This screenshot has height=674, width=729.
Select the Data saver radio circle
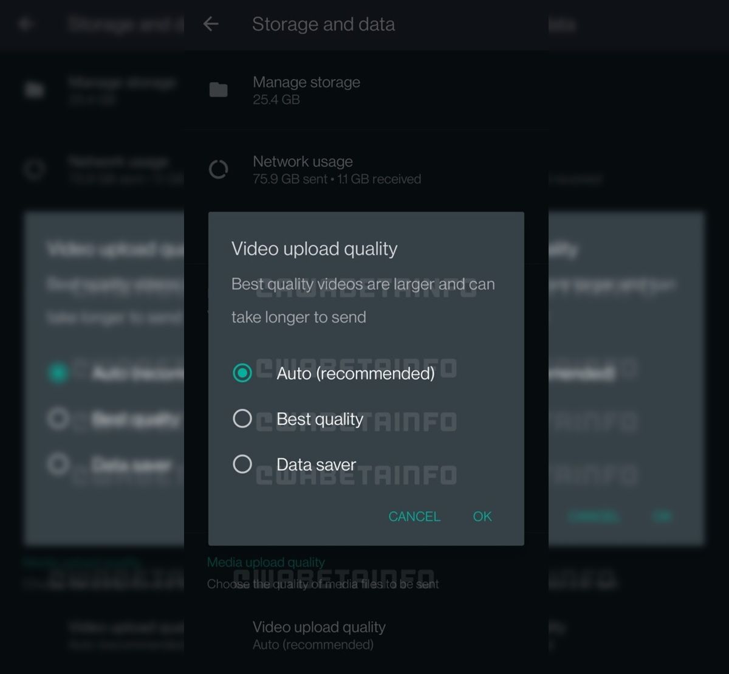pos(242,464)
